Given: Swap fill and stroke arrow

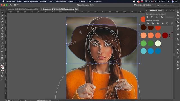Looking at the screenshot, I should (4, 64).
